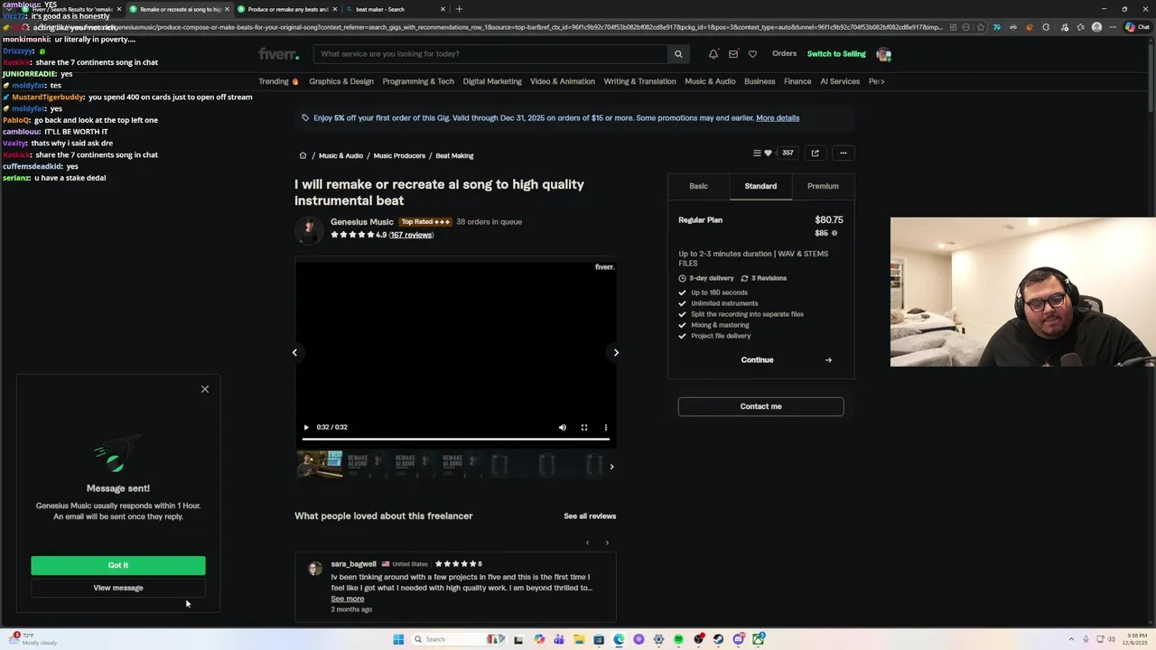Open the profile avatar menu
The width and height of the screenshot is (1156, 650).
point(883,54)
